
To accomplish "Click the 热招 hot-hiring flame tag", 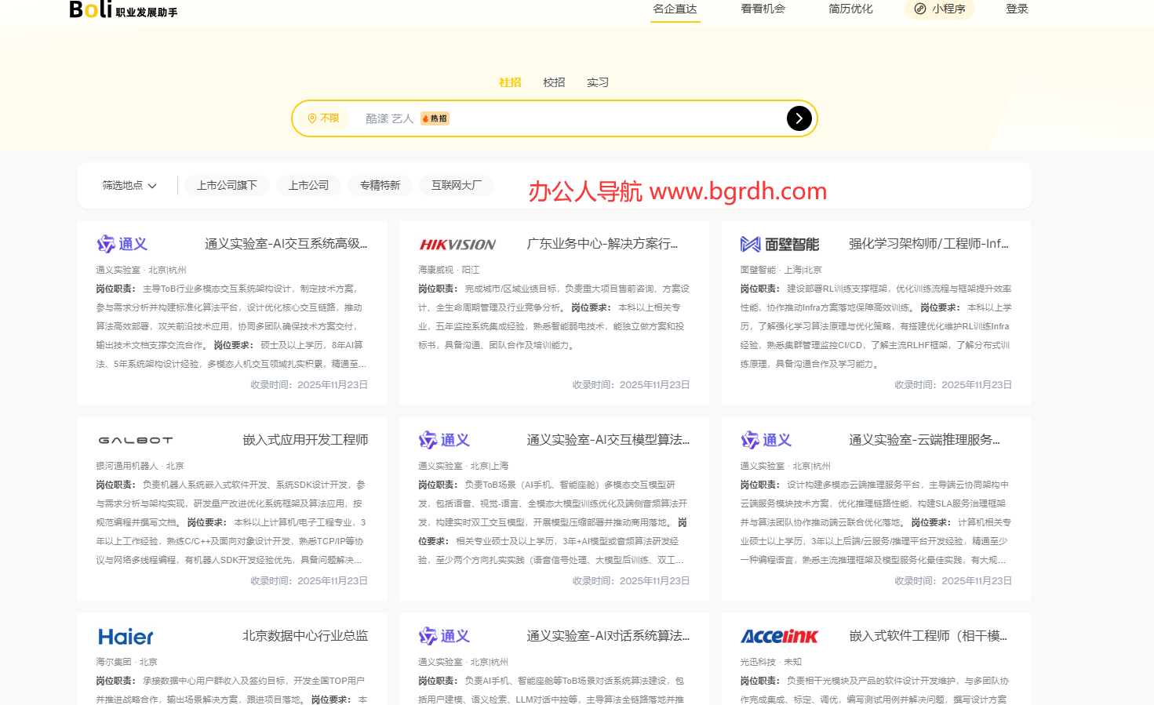I will coord(435,118).
